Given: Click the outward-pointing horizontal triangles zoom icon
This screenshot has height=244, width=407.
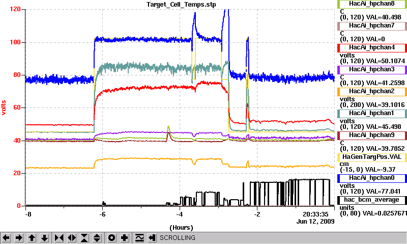Looking at the screenshot, I should 72,238.
